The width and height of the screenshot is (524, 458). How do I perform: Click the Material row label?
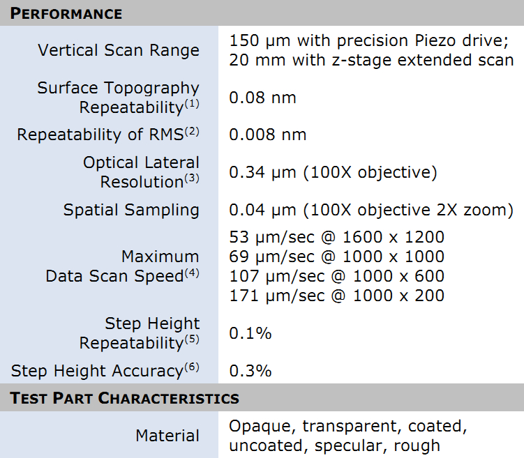167,436
